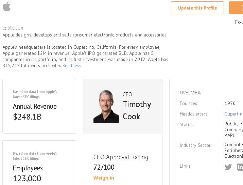The width and height of the screenshot is (243, 185).
Task: Select the Timothy Cook CEO name
Action: point(137,110)
